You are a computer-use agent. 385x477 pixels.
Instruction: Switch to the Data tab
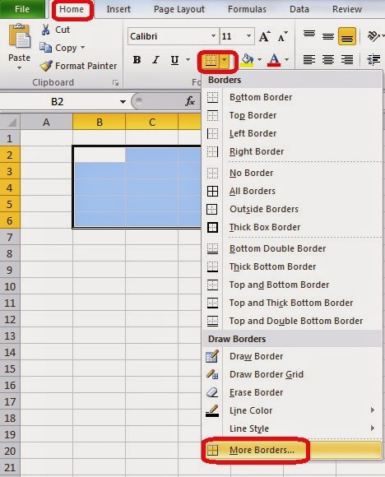pyautogui.click(x=299, y=9)
